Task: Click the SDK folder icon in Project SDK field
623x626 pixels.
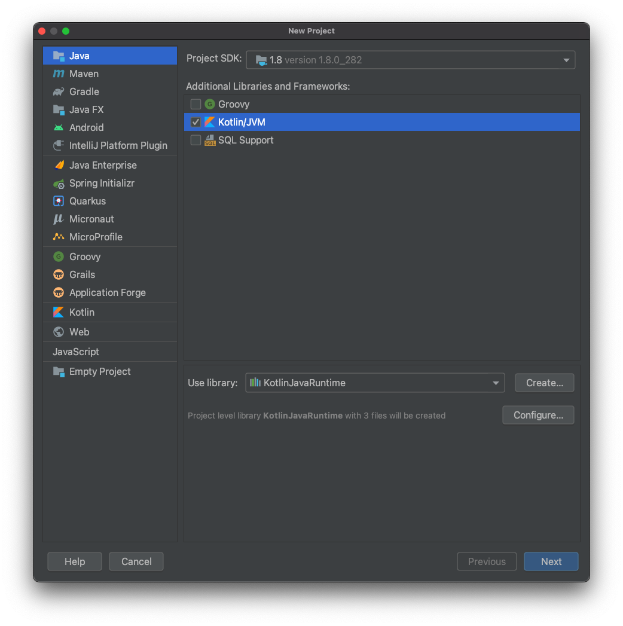Action: tap(261, 60)
